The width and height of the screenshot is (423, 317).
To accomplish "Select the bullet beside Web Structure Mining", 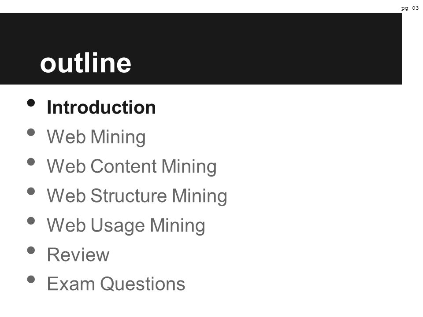I will (x=31, y=192).
